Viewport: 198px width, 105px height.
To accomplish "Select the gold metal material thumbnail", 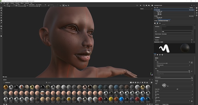I will click(x=6, y=87).
